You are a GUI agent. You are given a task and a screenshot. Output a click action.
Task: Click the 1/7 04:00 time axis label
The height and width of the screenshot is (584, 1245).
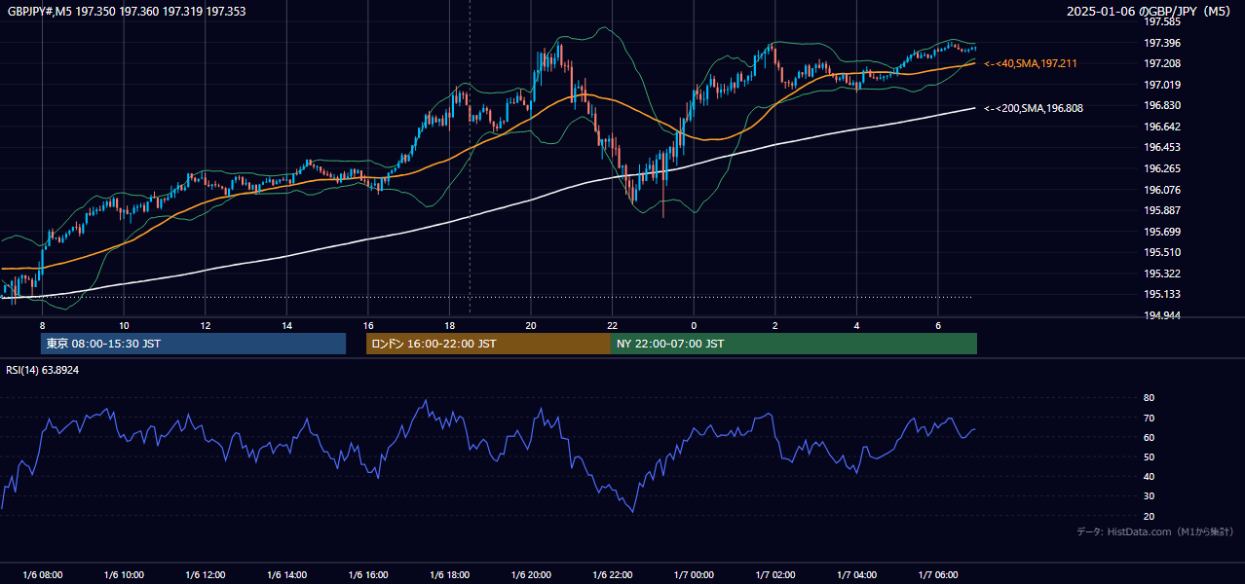[856, 574]
